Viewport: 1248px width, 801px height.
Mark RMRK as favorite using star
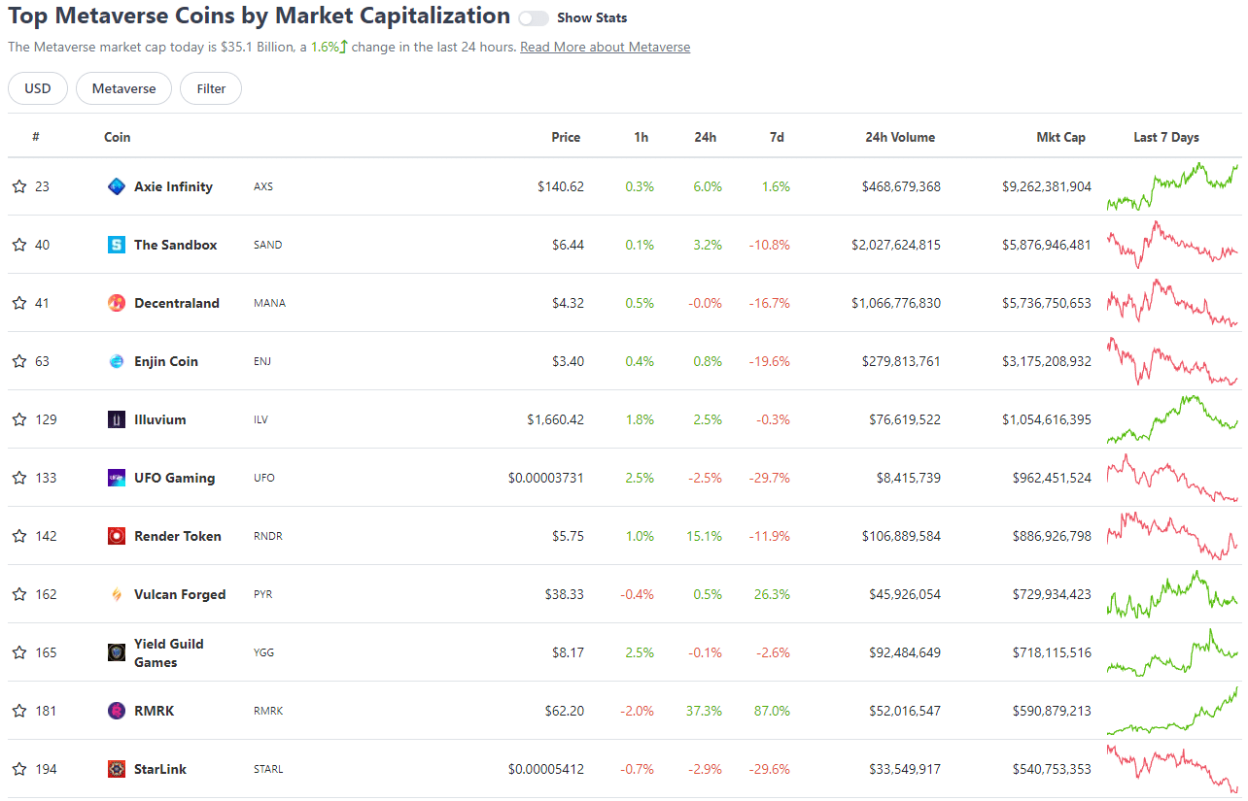click(19, 711)
